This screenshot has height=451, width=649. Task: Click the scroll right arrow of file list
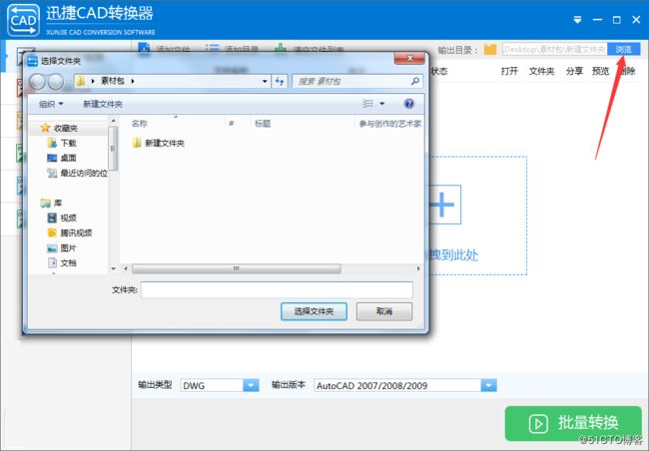pos(418,268)
